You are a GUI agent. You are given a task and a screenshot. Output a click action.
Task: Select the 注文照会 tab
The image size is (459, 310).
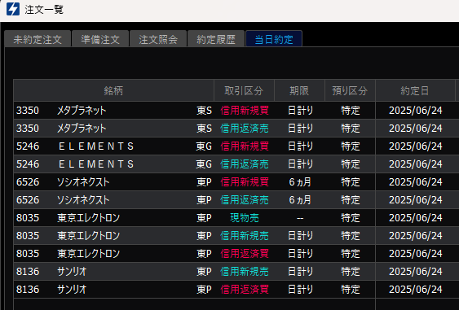(158, 39)
